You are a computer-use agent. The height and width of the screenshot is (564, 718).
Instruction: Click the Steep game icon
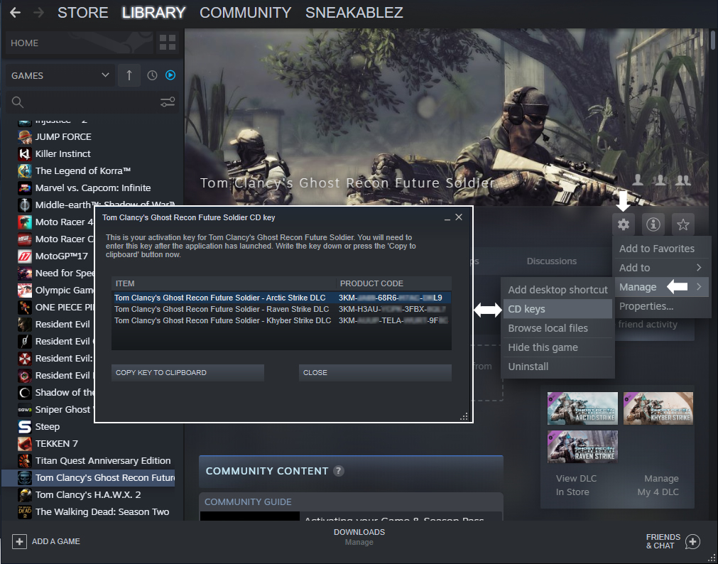(25, 426)
